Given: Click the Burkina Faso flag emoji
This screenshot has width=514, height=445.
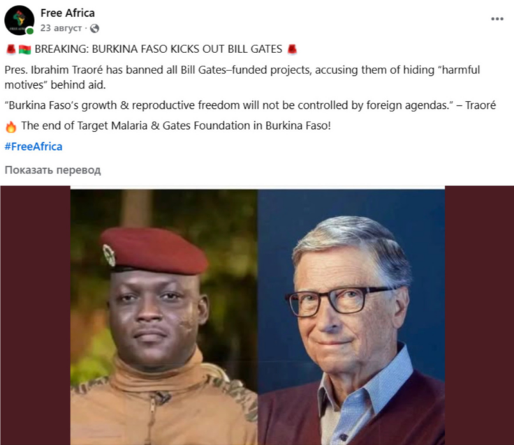Looking at the screenshot, I should tap(24, 49).
